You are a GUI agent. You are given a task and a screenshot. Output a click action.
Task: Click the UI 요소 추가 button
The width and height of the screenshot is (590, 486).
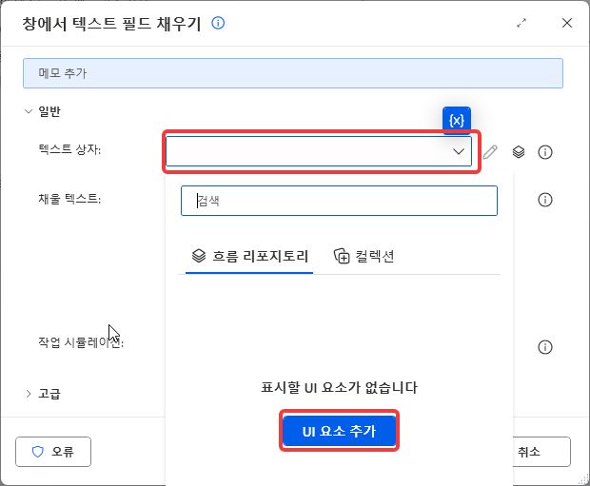(x=339, y=431)
